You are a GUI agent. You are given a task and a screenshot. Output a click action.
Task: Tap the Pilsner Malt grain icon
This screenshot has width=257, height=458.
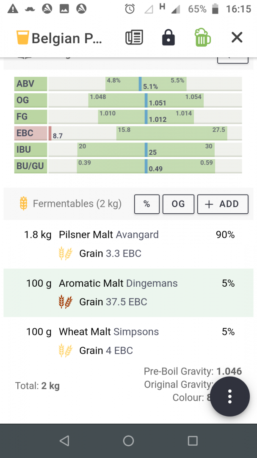click(x=65, y=254)
